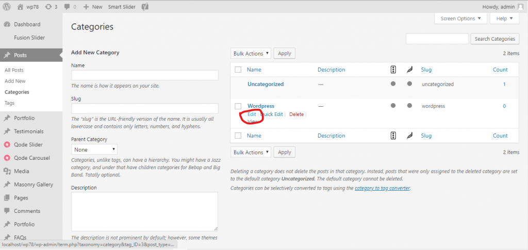Screen dimensions: 528x250
Task: Click the top Apply button
Action: (x=285, y=53)
